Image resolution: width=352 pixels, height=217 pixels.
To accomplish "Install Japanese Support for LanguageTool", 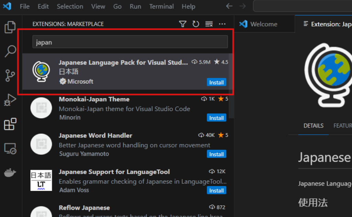I will coord(217,191).
